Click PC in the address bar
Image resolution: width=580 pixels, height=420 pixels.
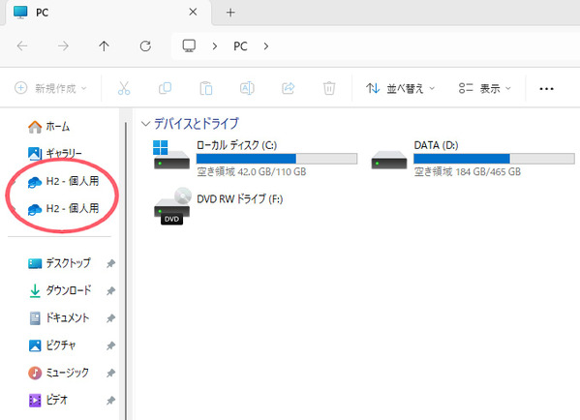tap(240, 46)
